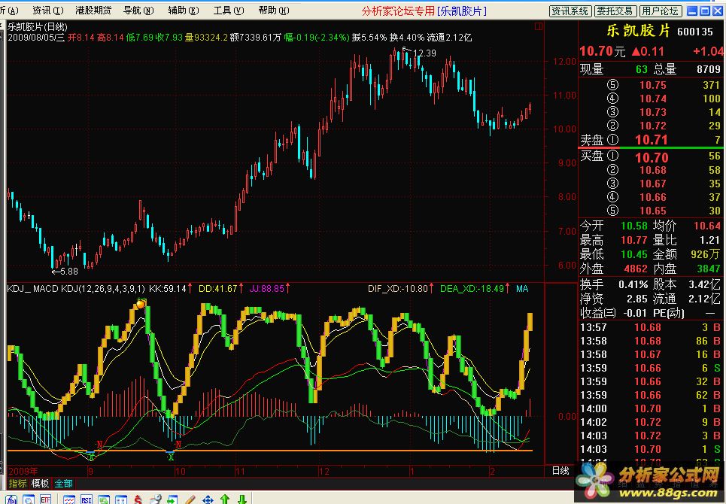Click the DEA_XD:-18.49 indicator value
726x504 pixels.
[472, 289]
